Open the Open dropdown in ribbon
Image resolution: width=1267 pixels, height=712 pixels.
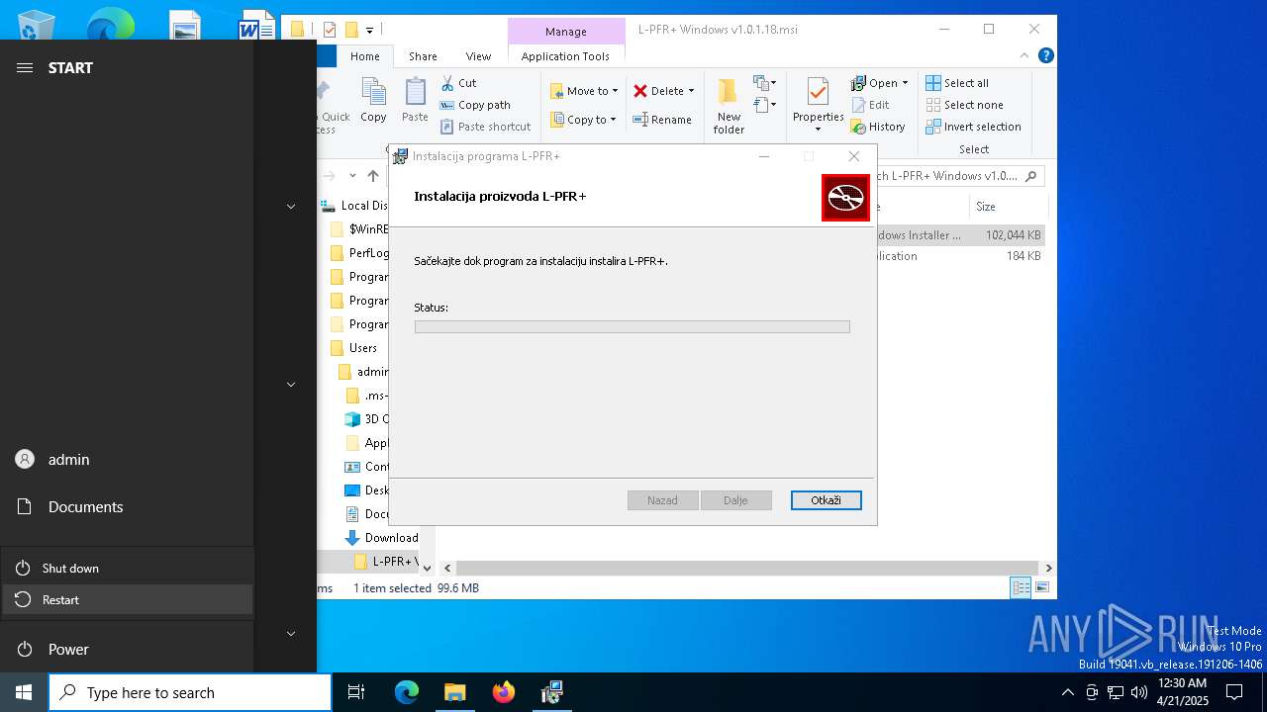[x=905, y=83]
